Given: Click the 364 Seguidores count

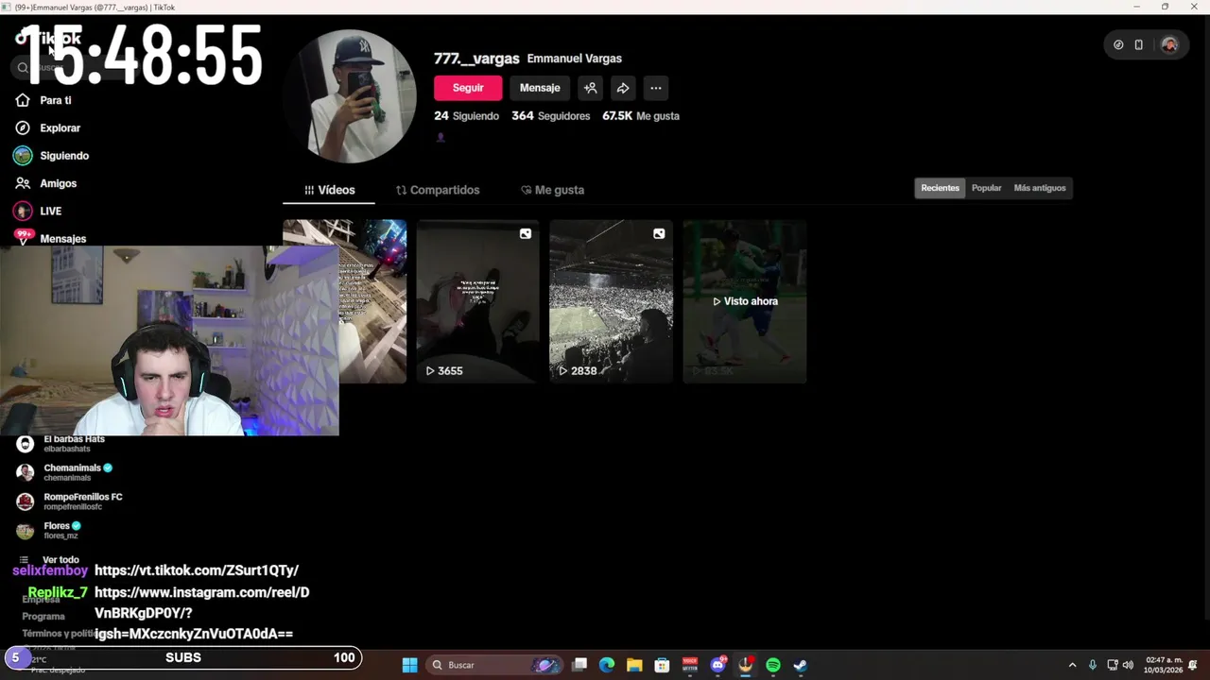Looking at the screenshot, I should 550,116.
